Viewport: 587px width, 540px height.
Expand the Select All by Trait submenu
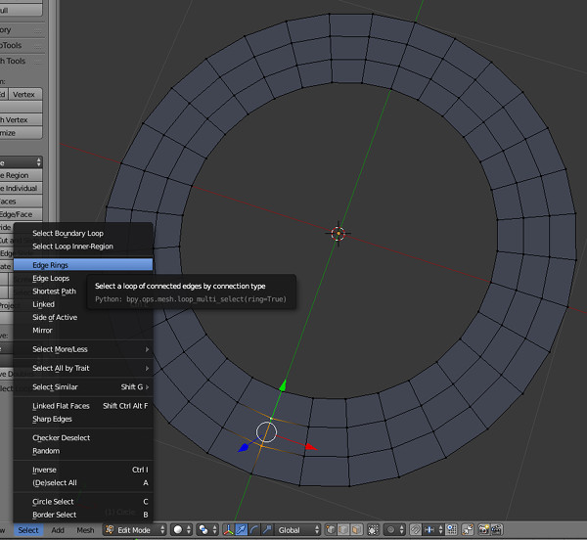83,368
